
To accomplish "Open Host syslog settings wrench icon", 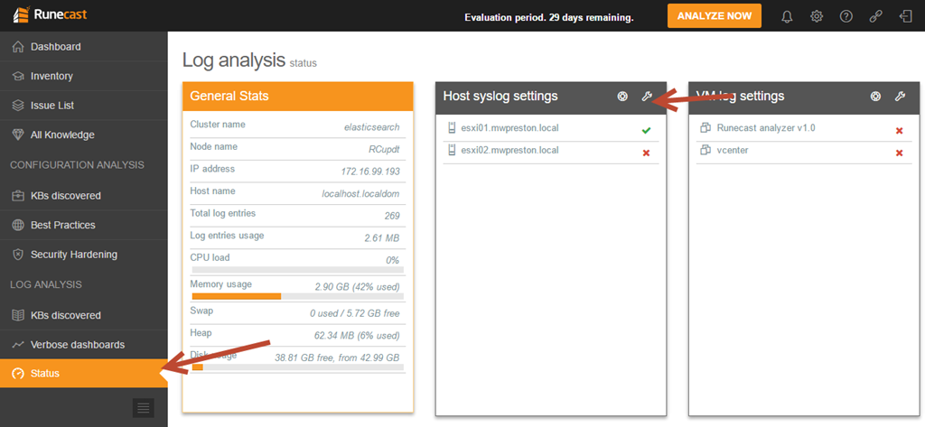I will (647, 97).
